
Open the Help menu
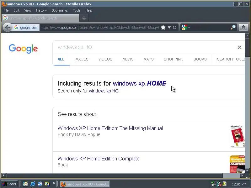tap(89, 10)
